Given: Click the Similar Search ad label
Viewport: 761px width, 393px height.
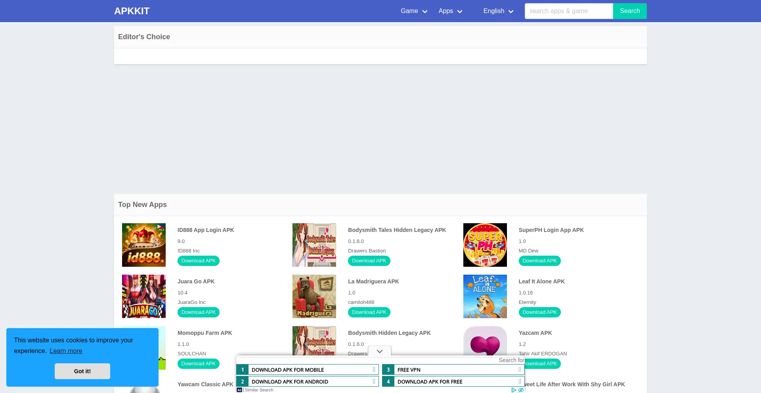Looking at the screenshot, I should point(259,390).
